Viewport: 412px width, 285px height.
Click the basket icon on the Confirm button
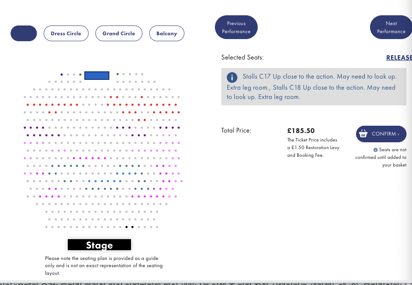pyautogui.click(x=363, y=134)
